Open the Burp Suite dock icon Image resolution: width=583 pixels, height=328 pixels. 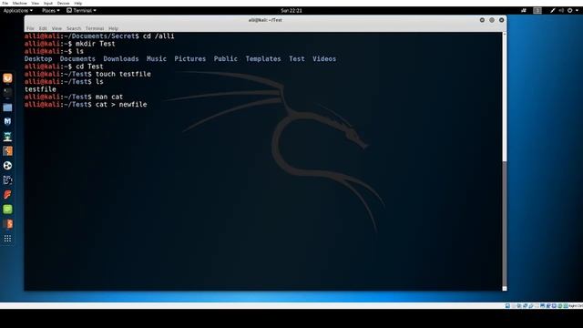7,151
